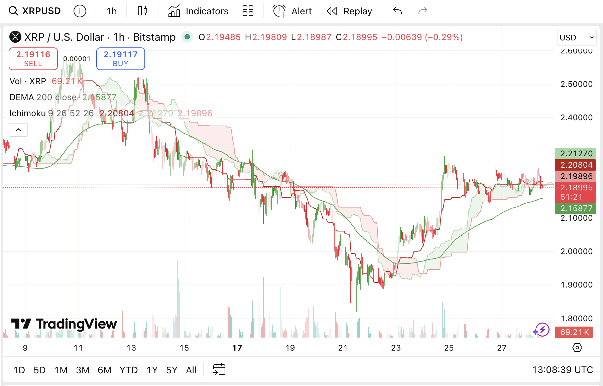Viewport: 603px width, 386px height.
Task: Collapse the indicator legend with chevron
Action: click(x=18, y=130)
